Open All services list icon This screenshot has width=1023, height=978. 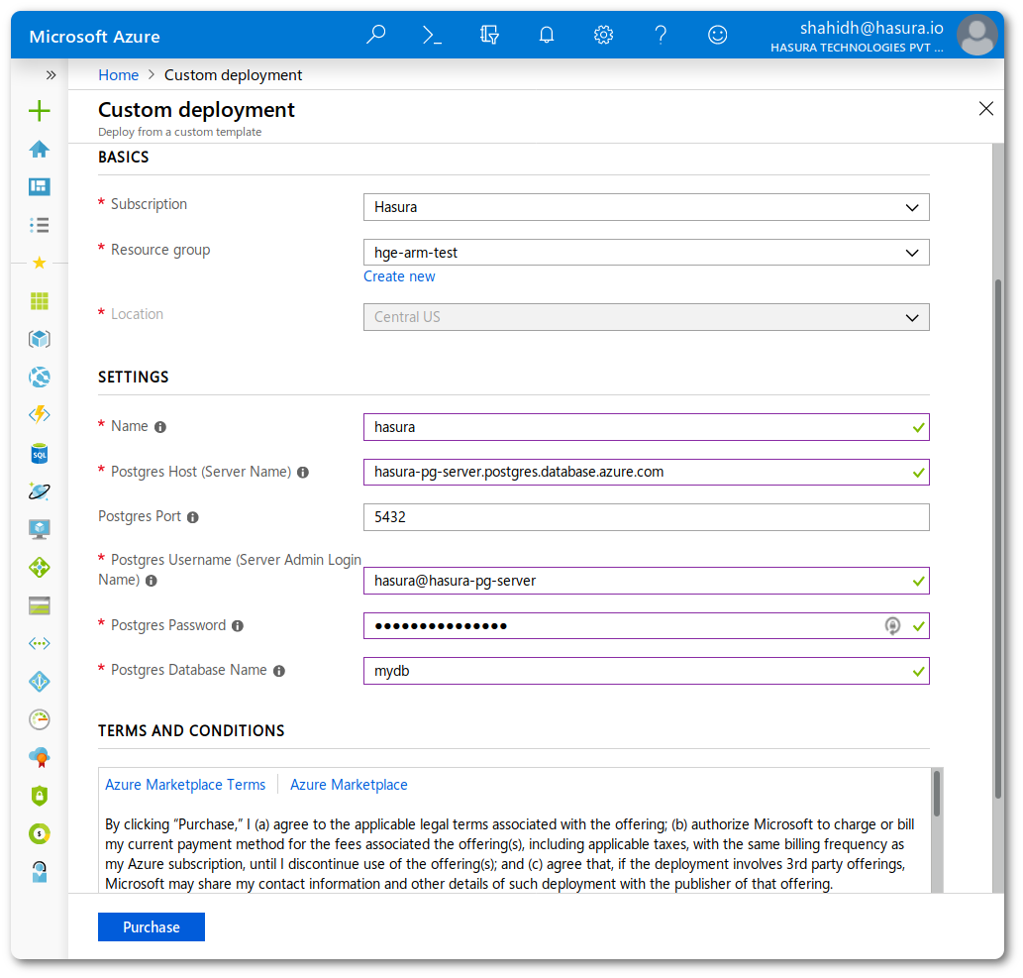(40, 225)
